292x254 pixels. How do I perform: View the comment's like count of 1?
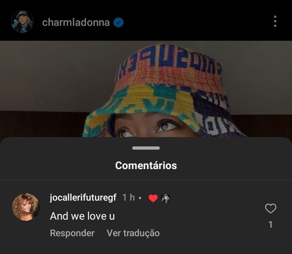click(271, 224)
